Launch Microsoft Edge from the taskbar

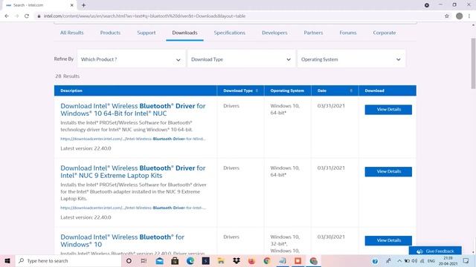click(190, 260)
